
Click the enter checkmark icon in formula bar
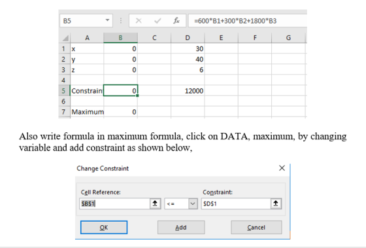tap(158, 20)
